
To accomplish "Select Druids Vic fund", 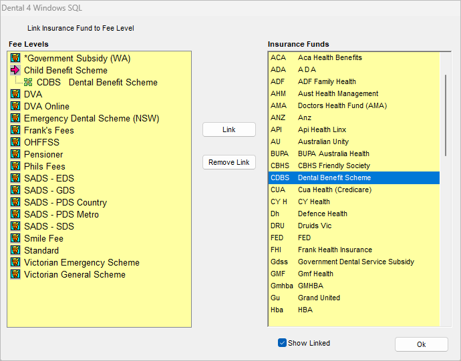I will coord(354,226).
